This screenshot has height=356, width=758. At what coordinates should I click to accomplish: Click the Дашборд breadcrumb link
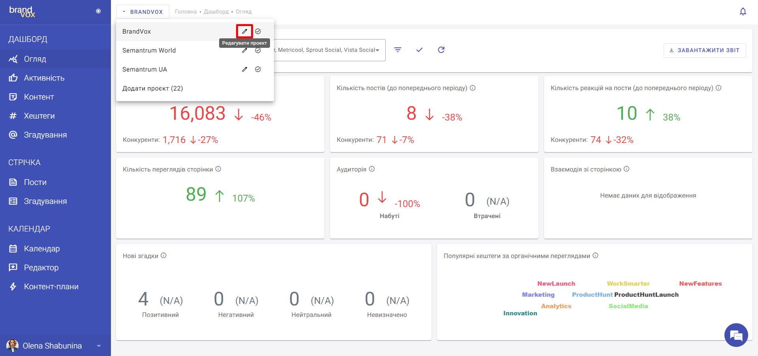216,12
